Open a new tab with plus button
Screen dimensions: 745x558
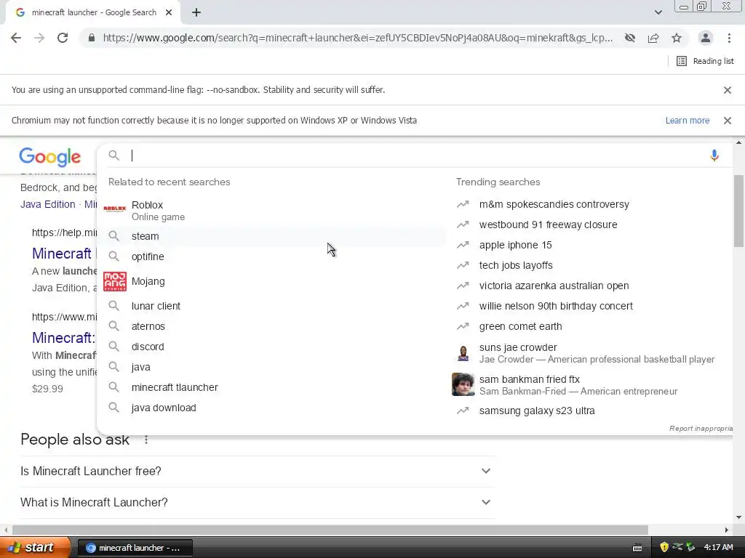tap(196, 13)
